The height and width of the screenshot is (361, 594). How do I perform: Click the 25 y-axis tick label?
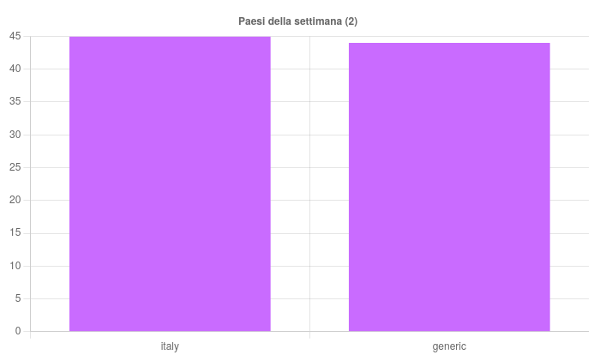tap(15, 167)
